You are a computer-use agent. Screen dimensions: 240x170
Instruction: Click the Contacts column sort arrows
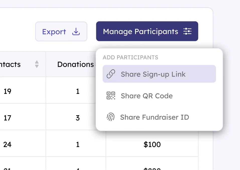click(37, 64)
